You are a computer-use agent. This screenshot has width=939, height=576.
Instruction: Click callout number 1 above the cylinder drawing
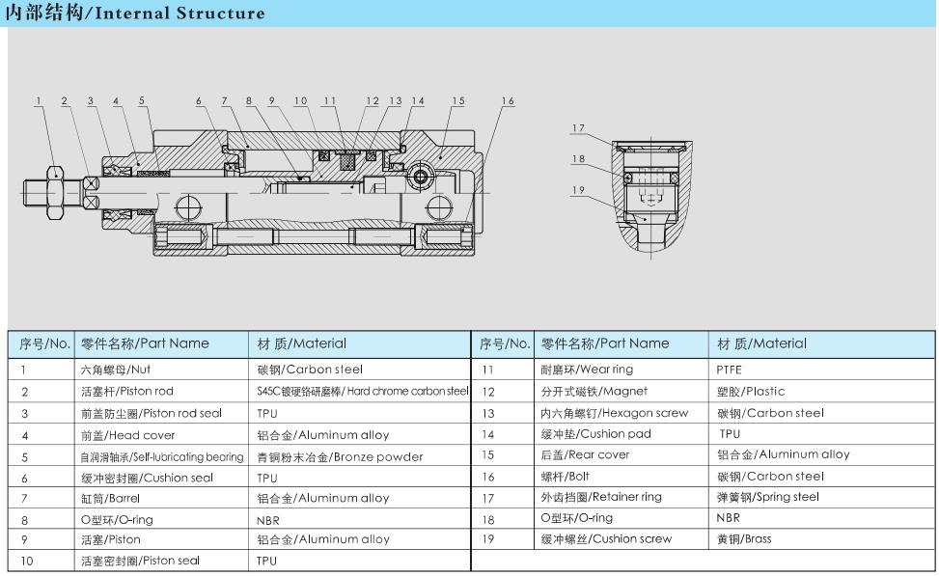39,100
